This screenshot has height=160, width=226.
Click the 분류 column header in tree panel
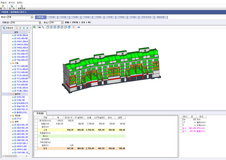[x=15, y=32]
